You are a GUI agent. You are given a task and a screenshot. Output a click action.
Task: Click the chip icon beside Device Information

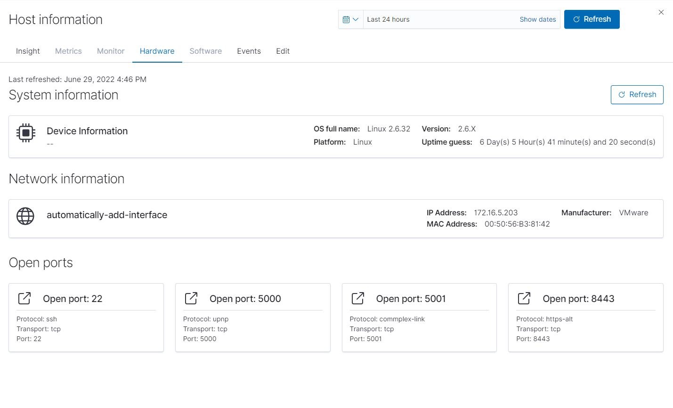(x=26, y=133)
